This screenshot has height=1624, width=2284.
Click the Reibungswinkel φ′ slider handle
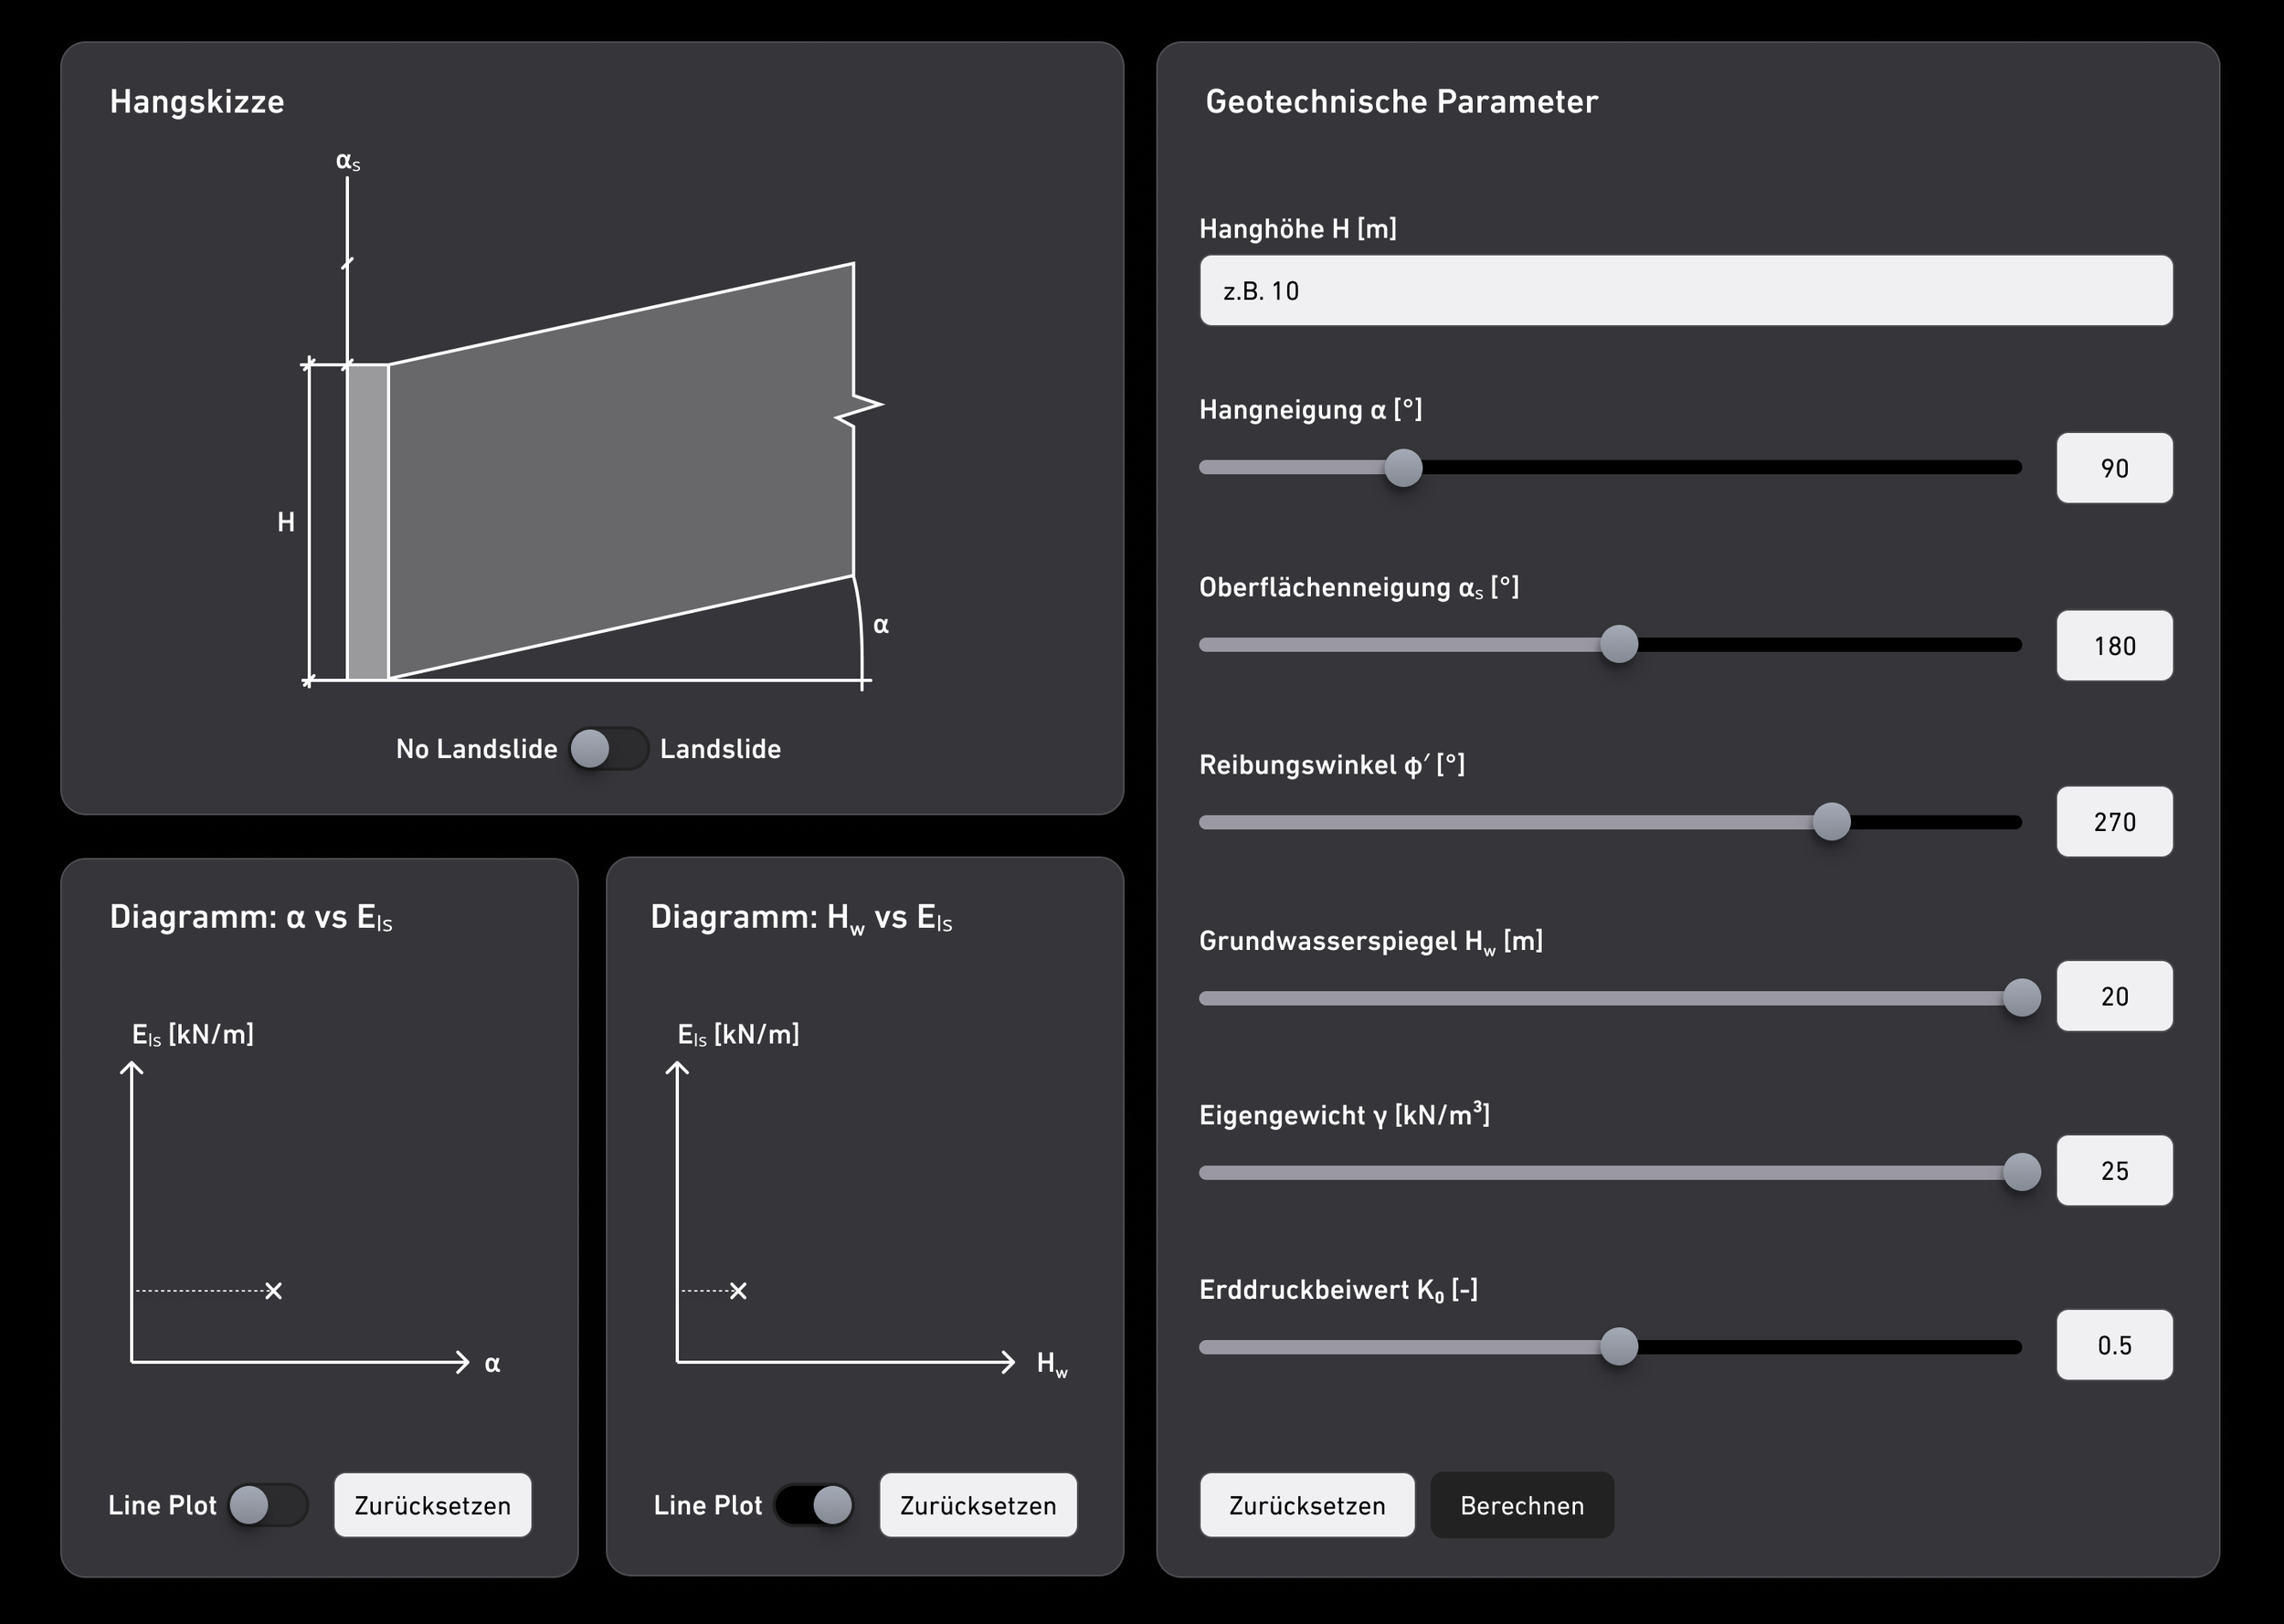[x=1831, y=822]
